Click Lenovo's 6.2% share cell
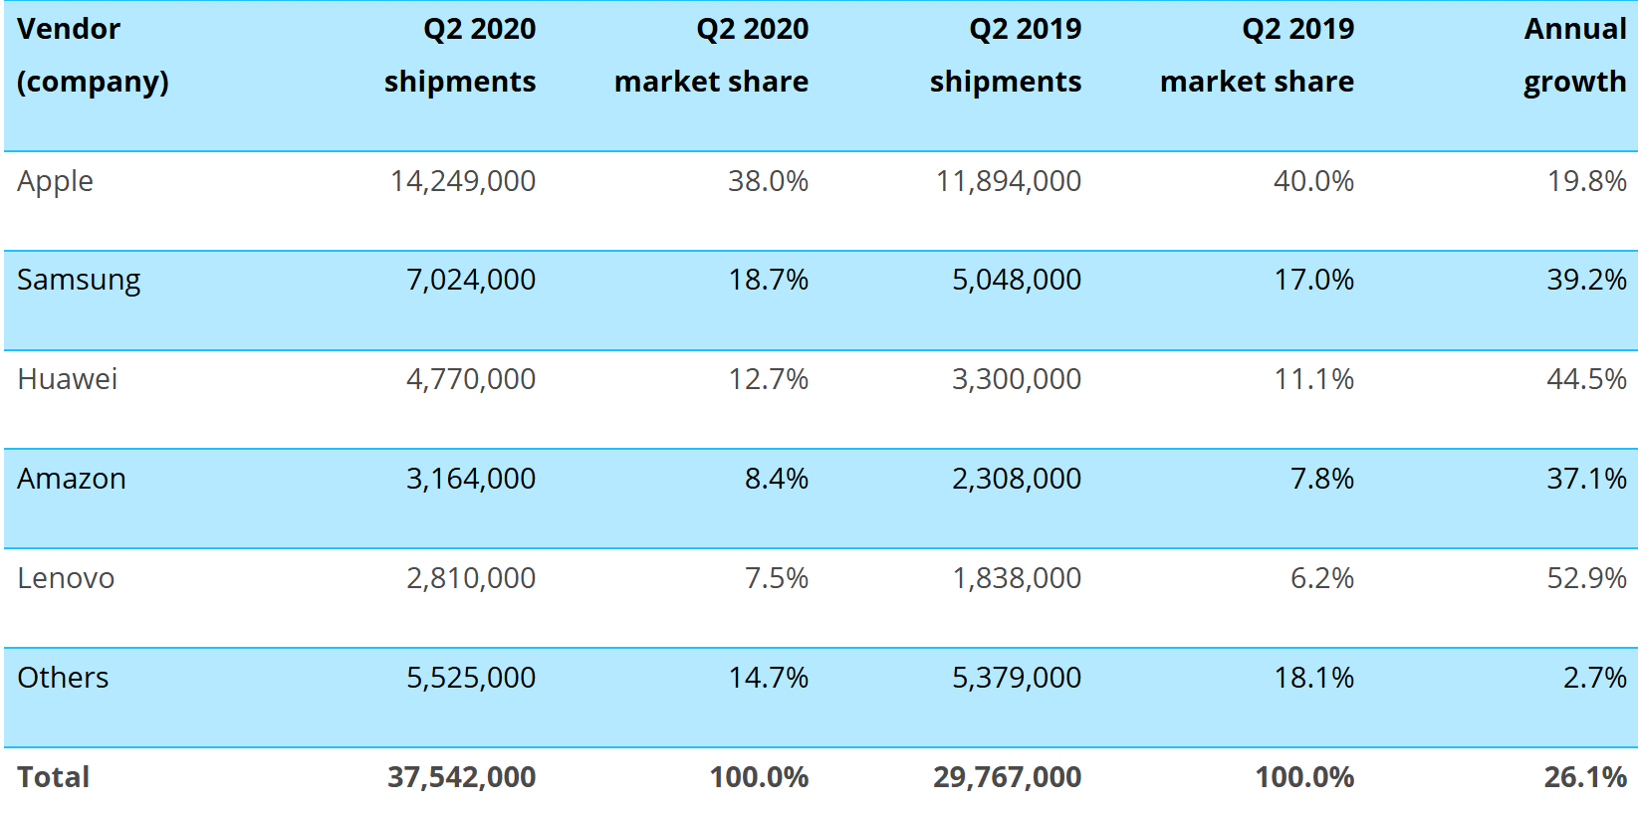Screen dimensions: 1638x815 click(x=1322, y=578)
